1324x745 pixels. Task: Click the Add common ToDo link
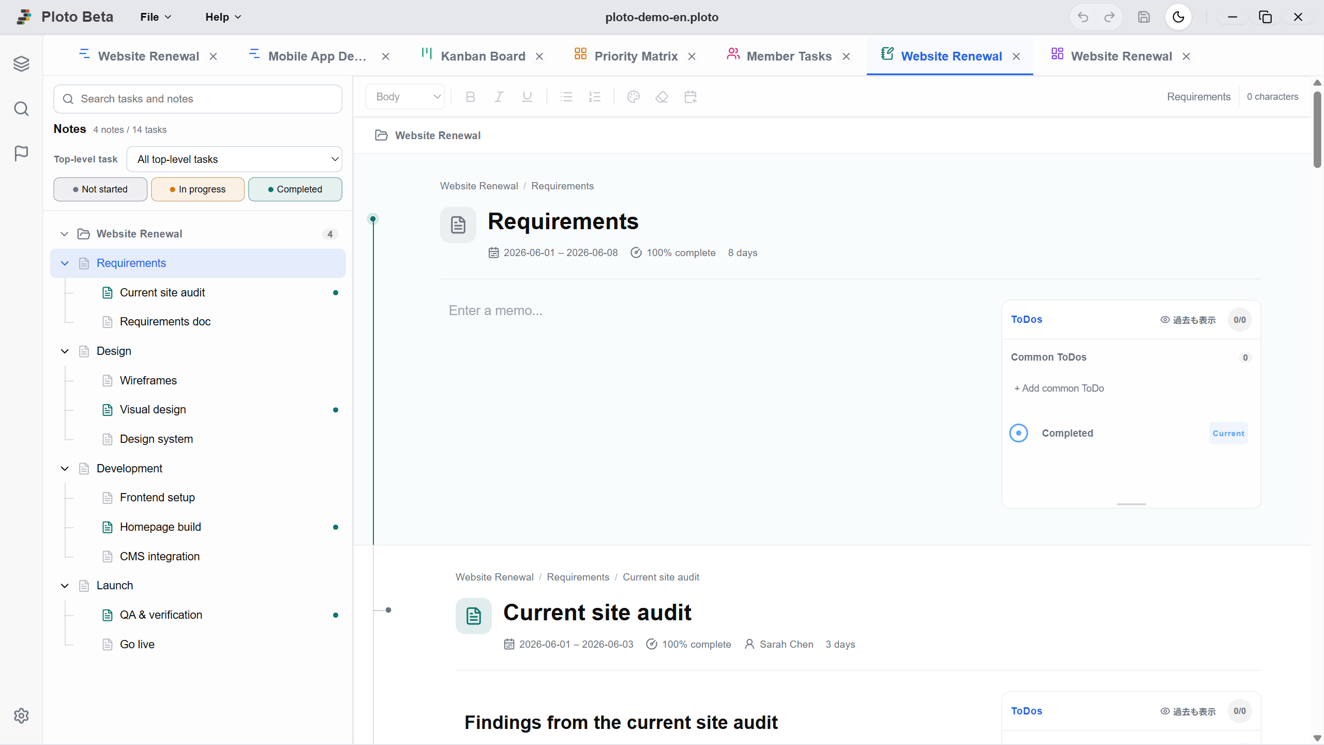click(x=1059, y=388)
